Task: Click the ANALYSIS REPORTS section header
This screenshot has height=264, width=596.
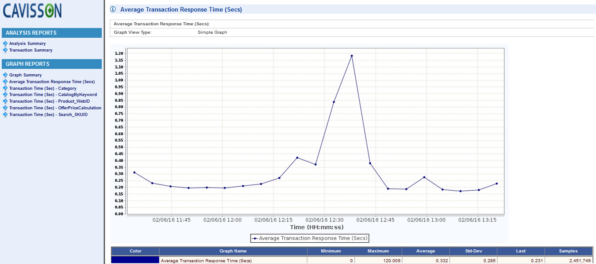Action: coord(52,33)
